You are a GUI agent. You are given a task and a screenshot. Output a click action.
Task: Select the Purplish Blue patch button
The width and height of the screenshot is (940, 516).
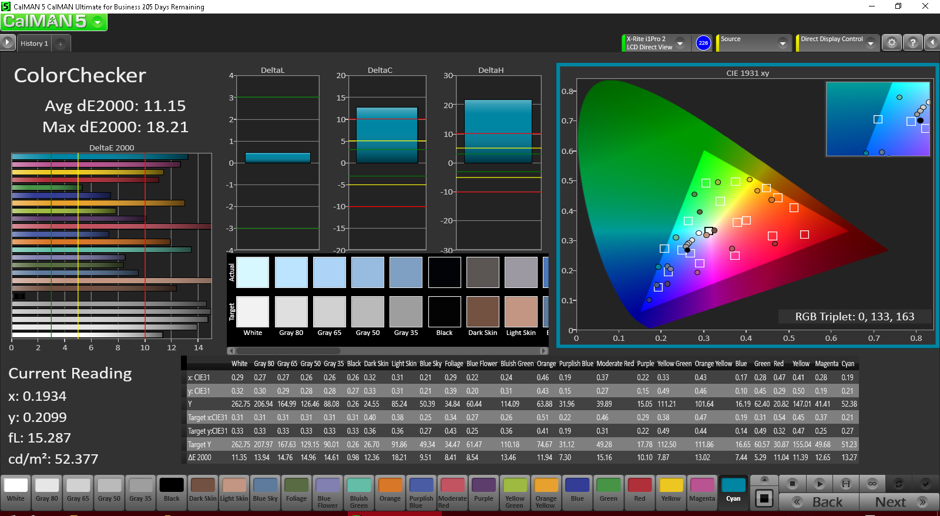pos(421,492)
